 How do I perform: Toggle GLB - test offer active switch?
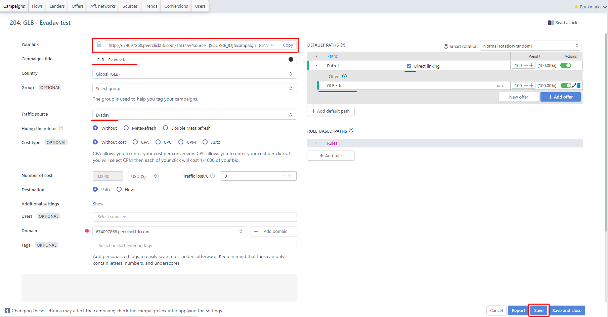[x=566, y=85]
